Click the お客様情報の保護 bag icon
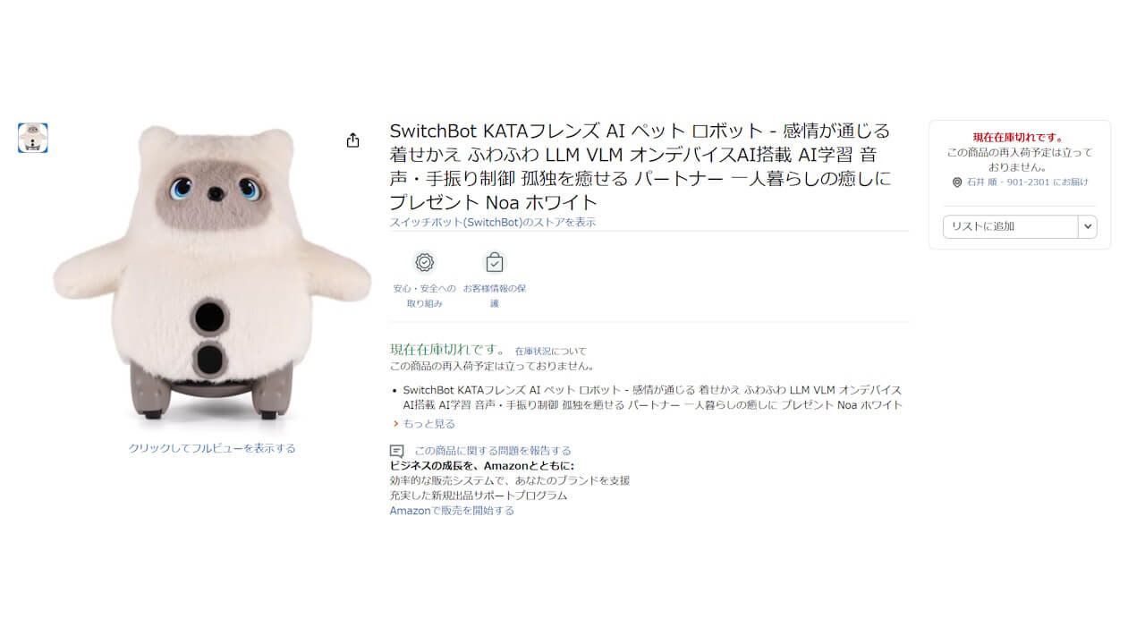The height and width of the screenshot is (644, 1145). click(x=495, y=262)
